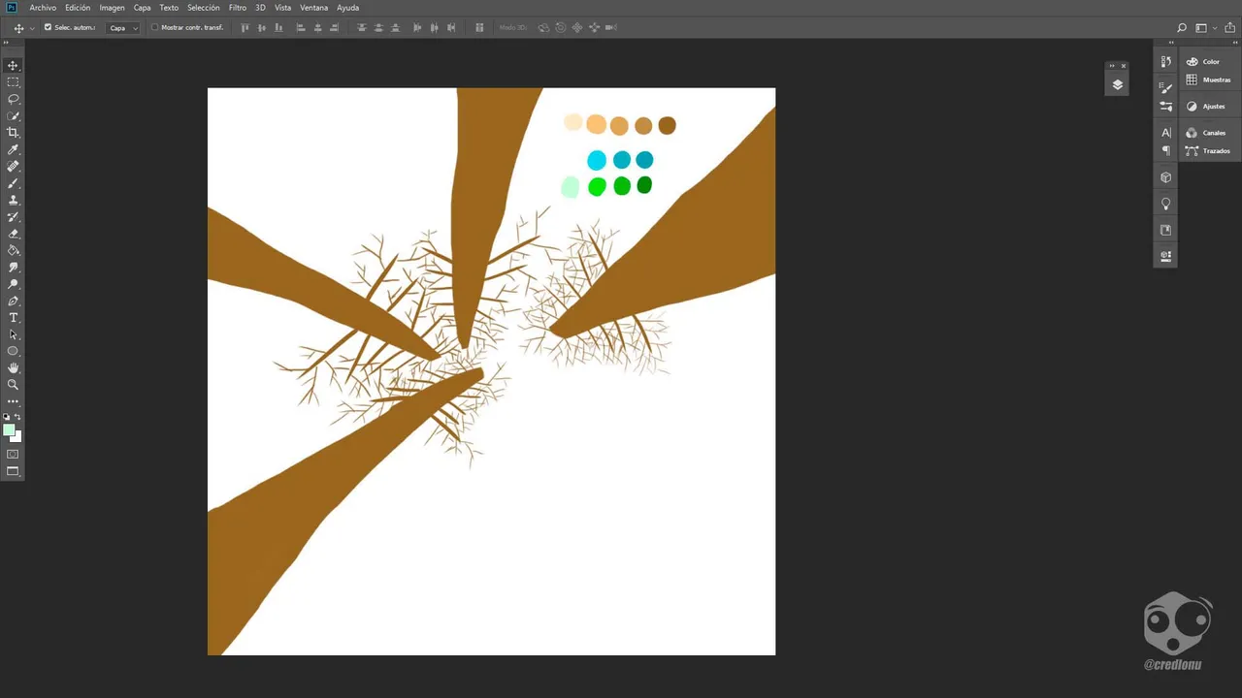
Task: Open the floating Layers panel icon
Action: (1117, 84)
